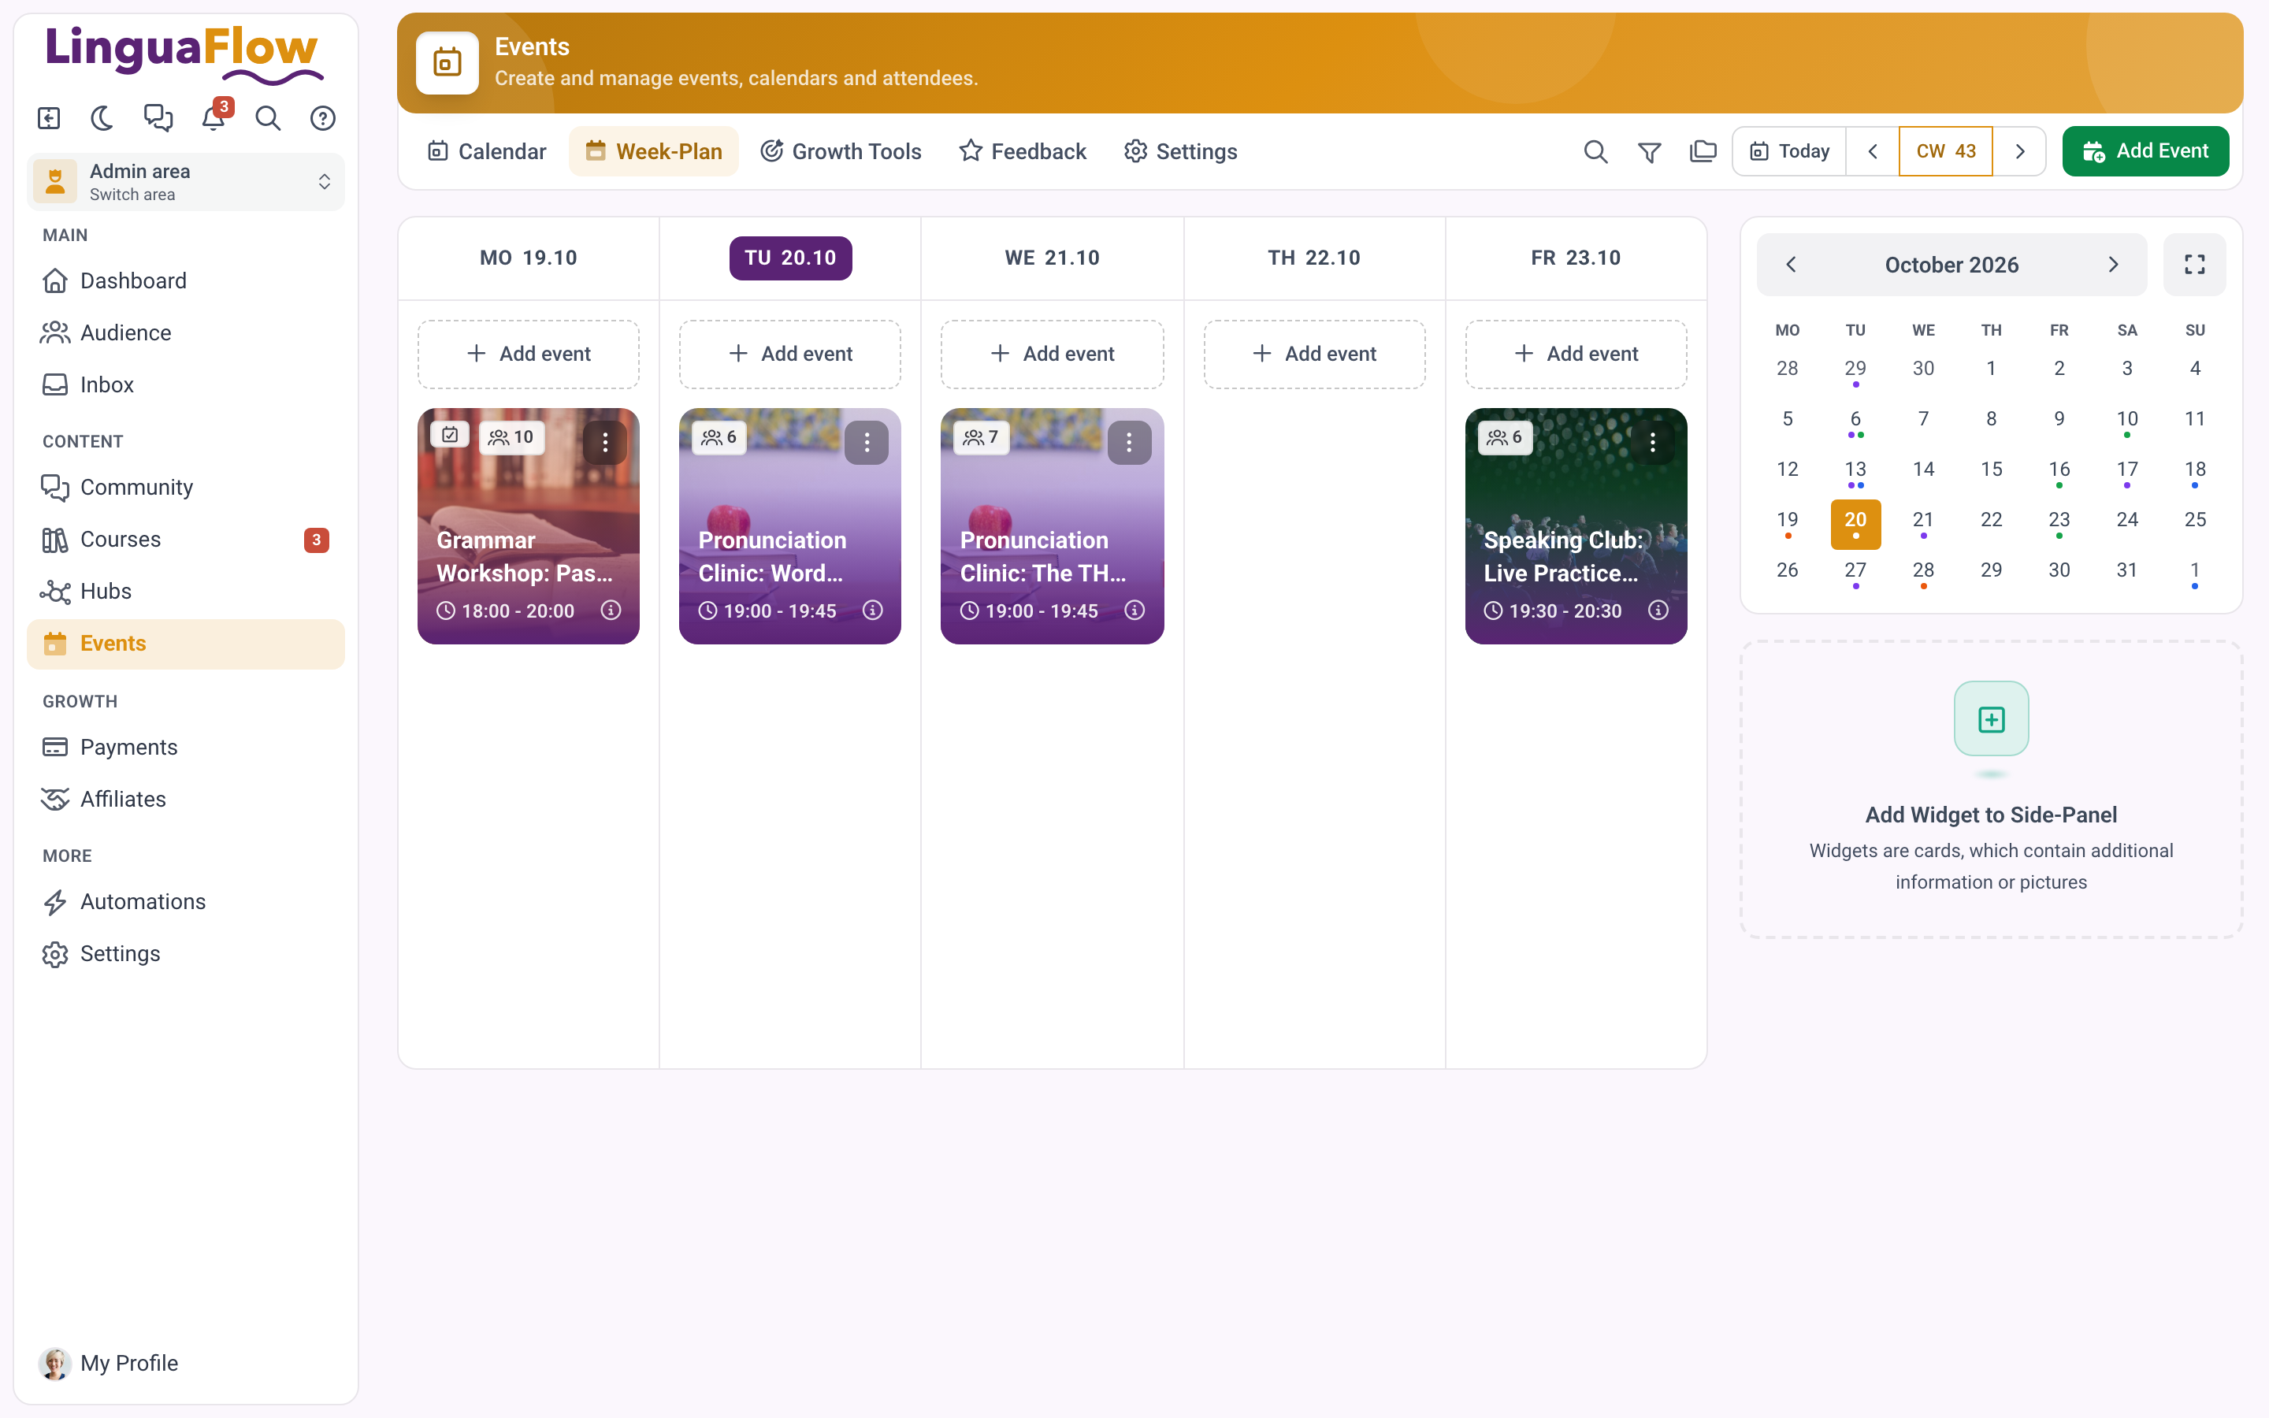Open Speaking Club card options menu
Viewport: 2269px width, 1418px height.
(x=1652, y=442)
